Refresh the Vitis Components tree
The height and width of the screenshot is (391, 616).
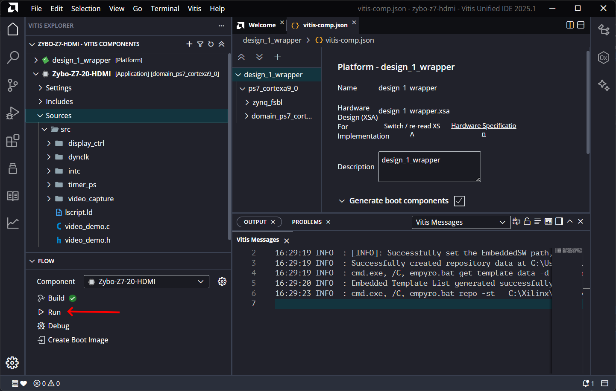click(211, 44)
